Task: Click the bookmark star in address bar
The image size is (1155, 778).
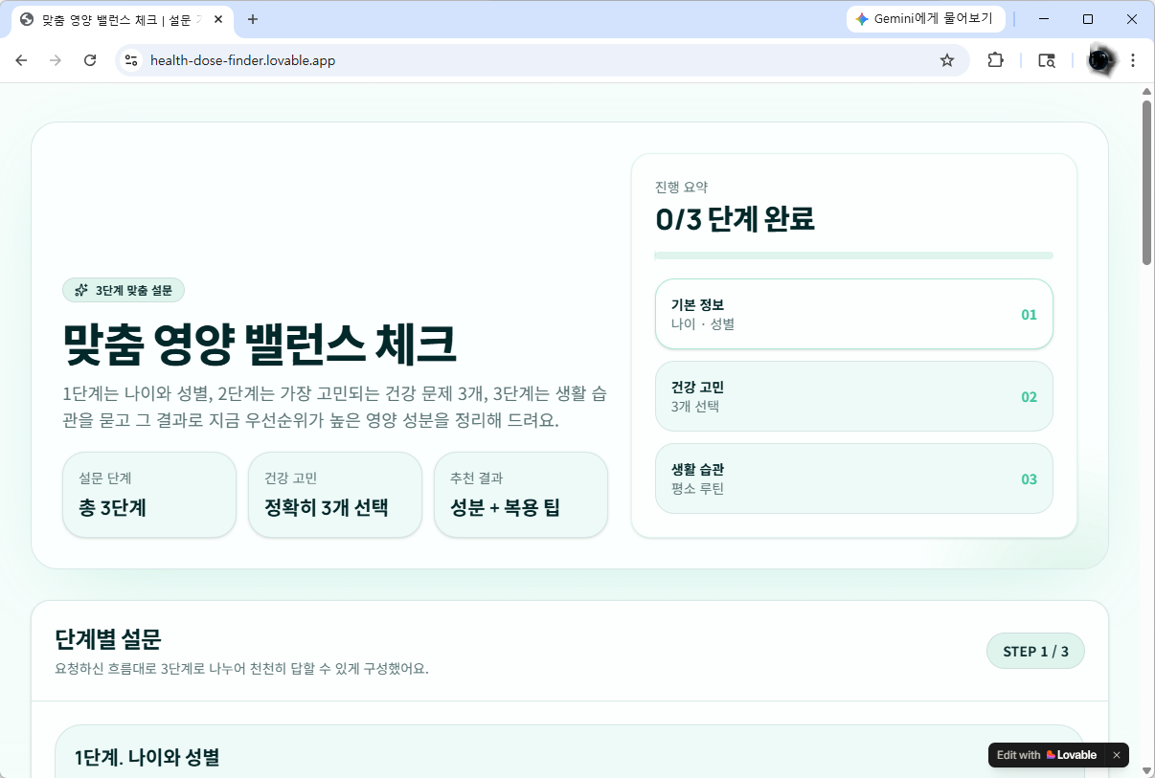Action: [947, 59]
